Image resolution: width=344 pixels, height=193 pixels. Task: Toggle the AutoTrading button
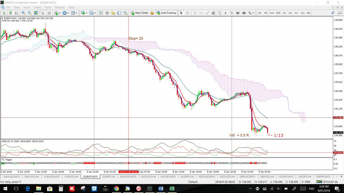(166, 13)
